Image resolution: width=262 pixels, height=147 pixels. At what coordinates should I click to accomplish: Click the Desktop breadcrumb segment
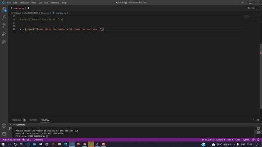coord(45,13)
